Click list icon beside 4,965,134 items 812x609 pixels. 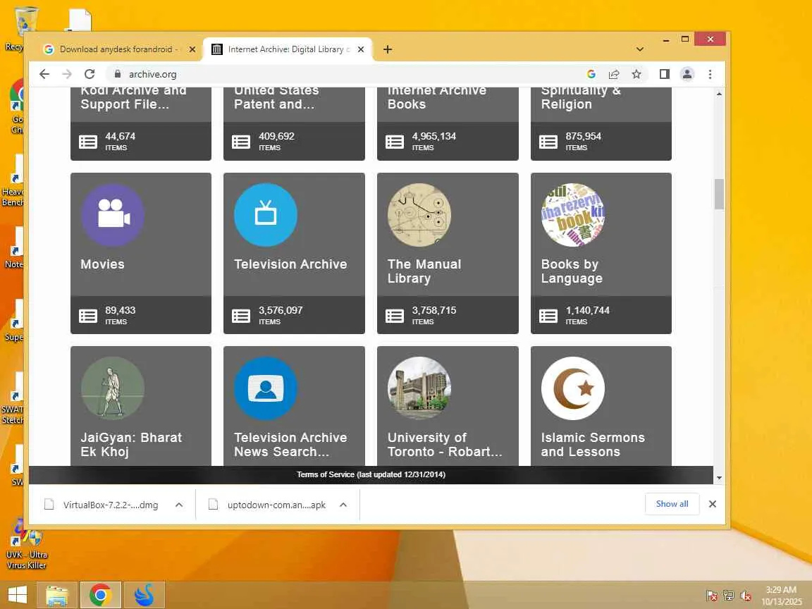click(x=395, y=142)
